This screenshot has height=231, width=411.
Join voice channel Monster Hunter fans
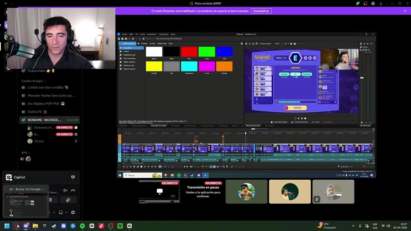49,96
